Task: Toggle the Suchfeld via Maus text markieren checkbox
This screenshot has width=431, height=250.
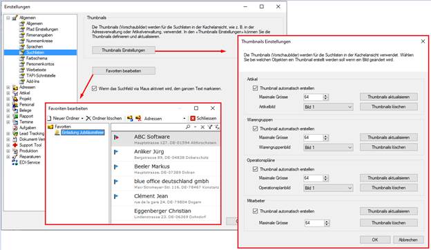Action: coord(94,88)
